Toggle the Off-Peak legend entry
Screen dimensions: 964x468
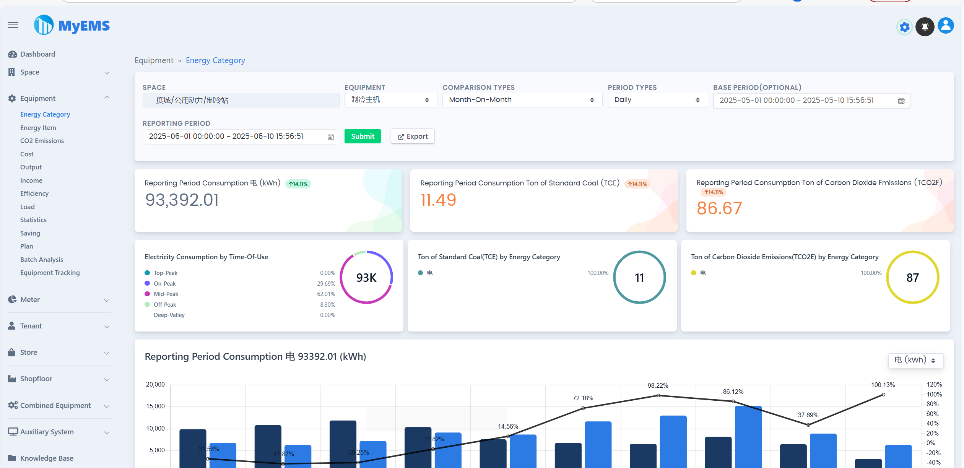point(165,305)
